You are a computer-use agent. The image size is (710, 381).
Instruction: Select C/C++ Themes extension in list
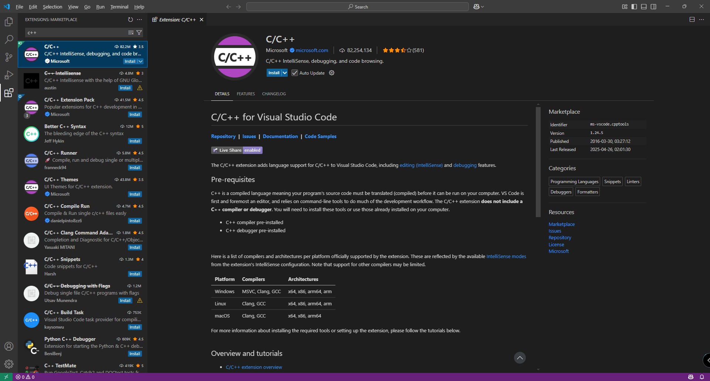point(83,187)
